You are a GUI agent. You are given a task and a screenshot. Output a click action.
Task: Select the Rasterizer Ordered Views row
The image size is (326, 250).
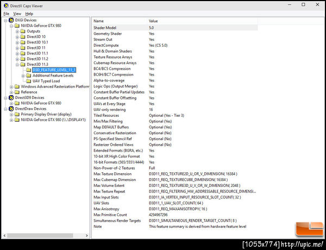(175, 145)
